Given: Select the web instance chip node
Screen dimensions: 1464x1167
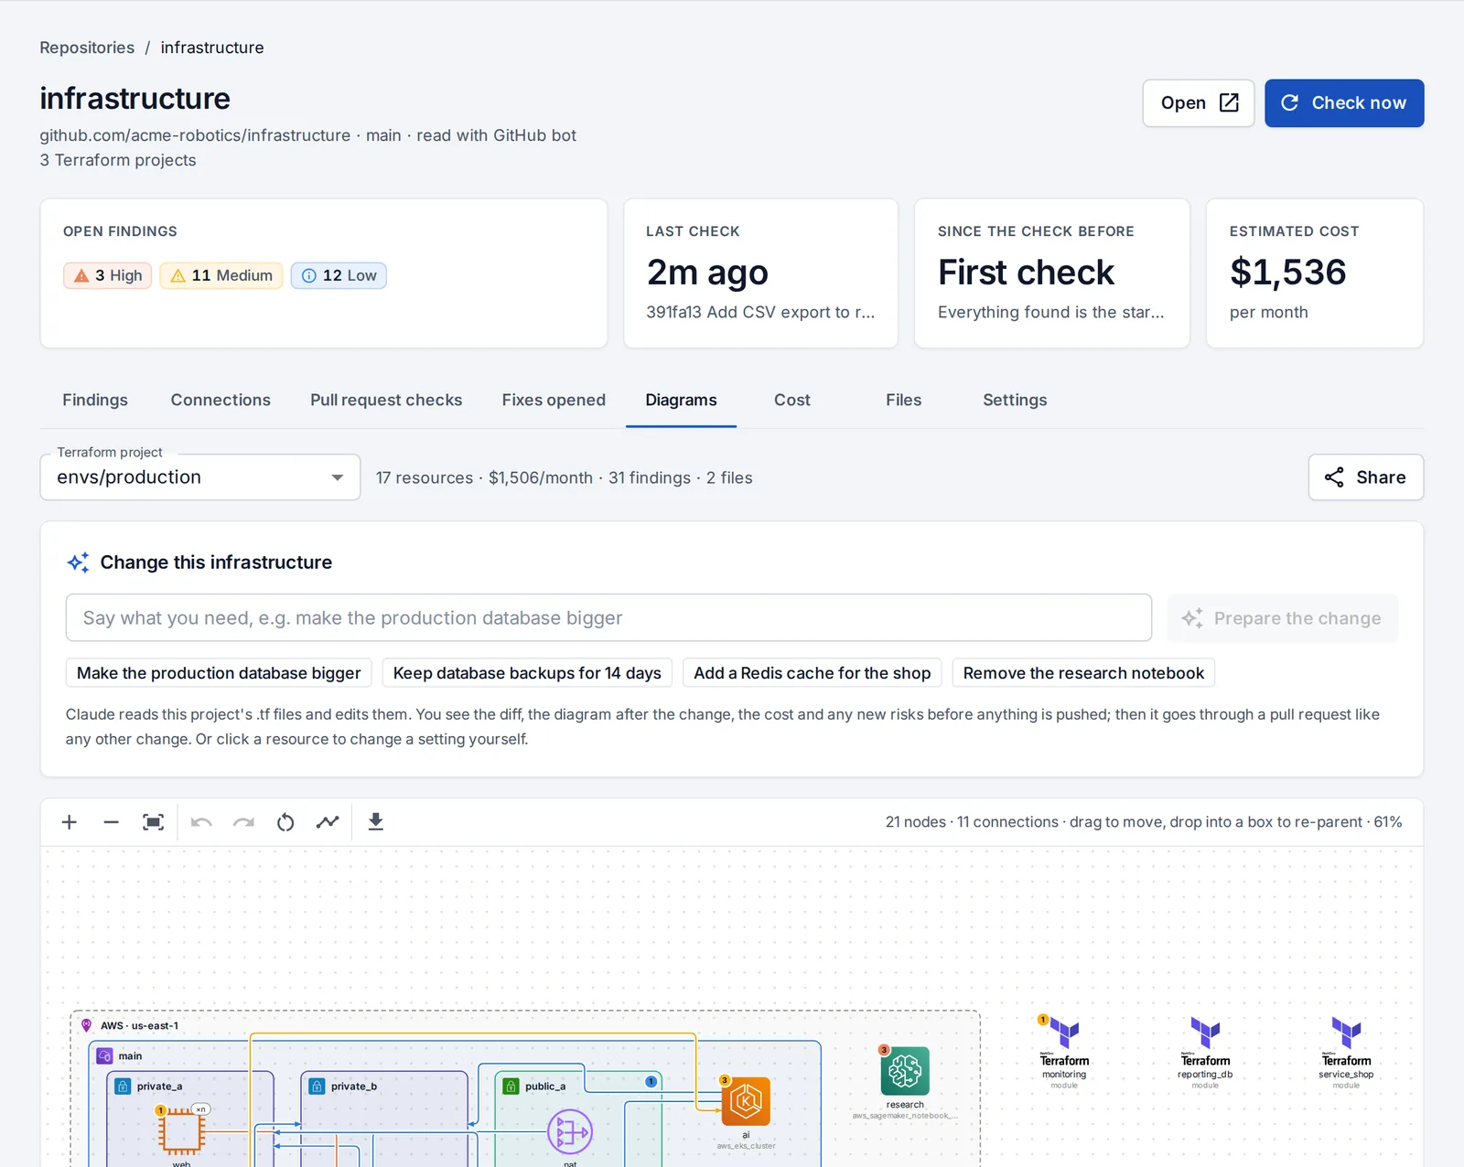Looking at the screenshot, I should pos(181,1131).
